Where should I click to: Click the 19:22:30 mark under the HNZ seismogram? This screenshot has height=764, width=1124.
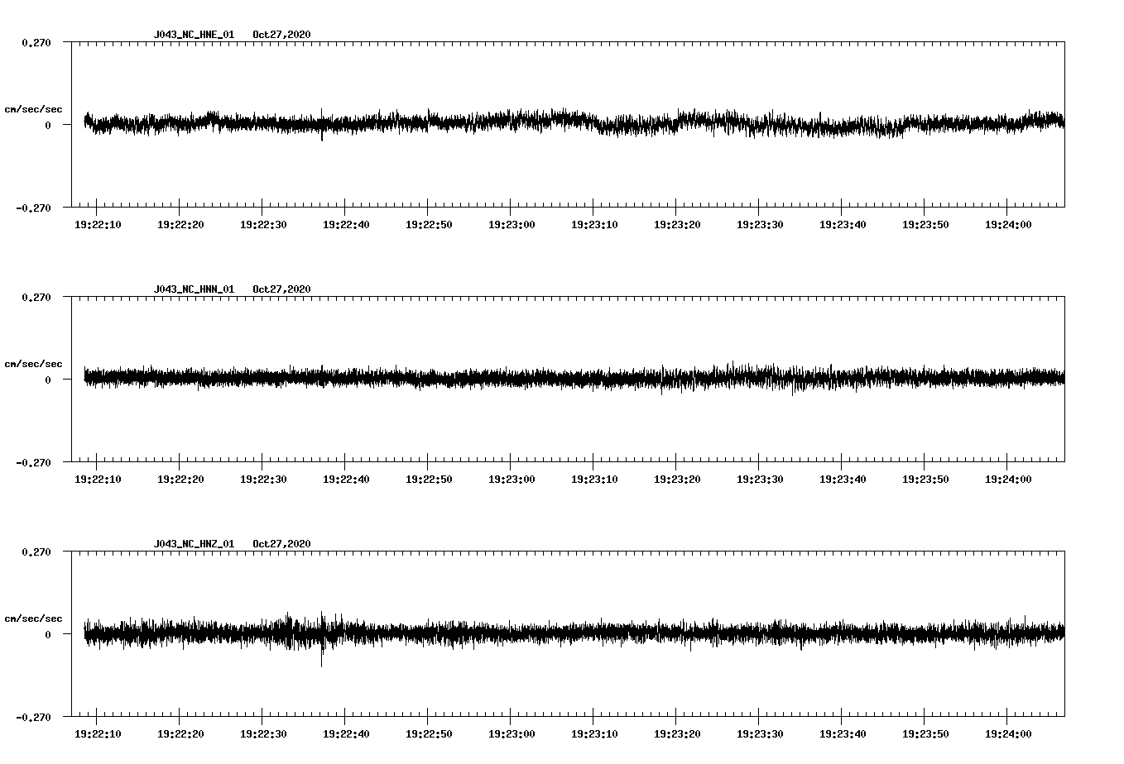[x=262, y=732]
